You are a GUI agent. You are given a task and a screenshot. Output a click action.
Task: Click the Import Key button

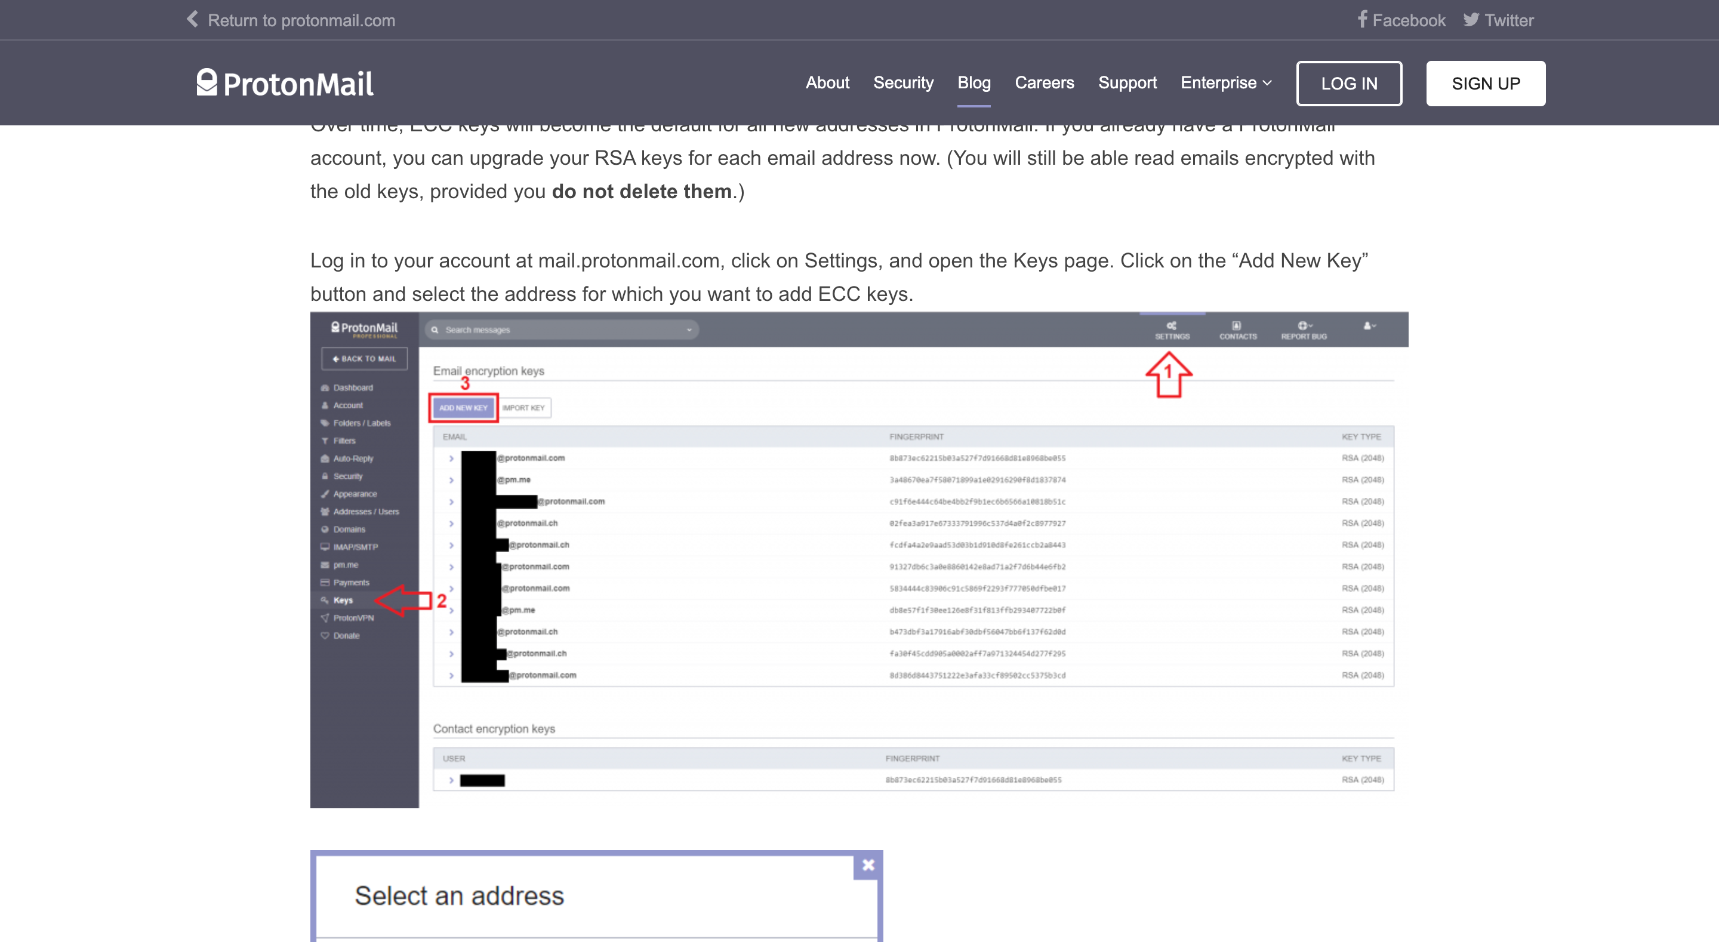pos(525,407)
